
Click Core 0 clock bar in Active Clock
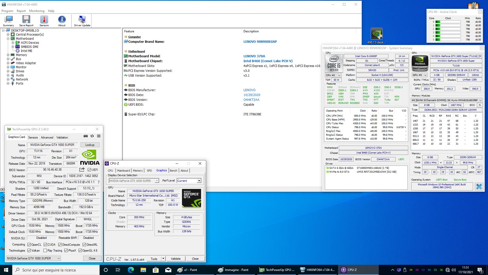point(448,22)
